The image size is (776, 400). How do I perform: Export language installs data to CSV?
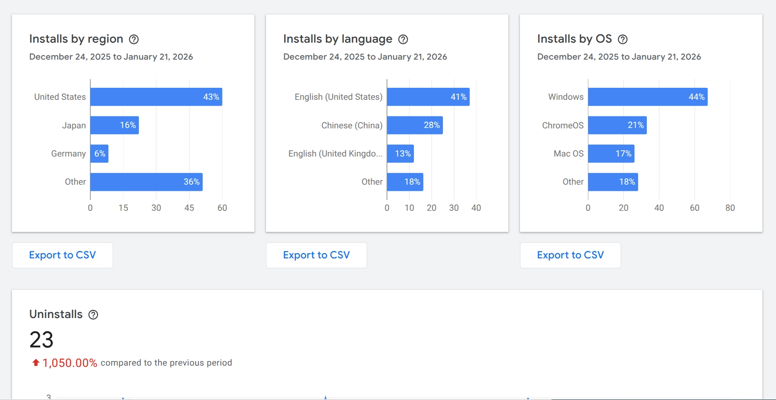pyautogui.click(x=316, y=255)
